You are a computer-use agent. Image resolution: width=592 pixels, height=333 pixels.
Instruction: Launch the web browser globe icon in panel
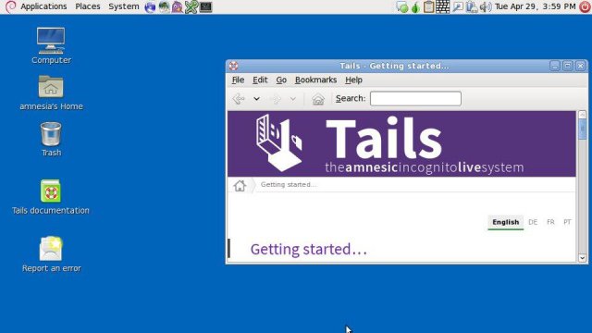click(x=150, y=6)
